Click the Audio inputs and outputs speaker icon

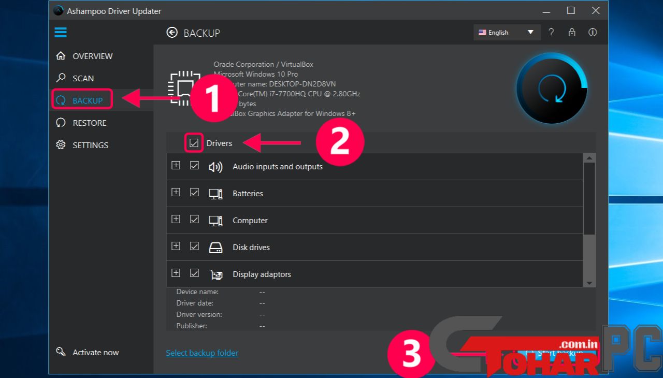tap(215, 167)
